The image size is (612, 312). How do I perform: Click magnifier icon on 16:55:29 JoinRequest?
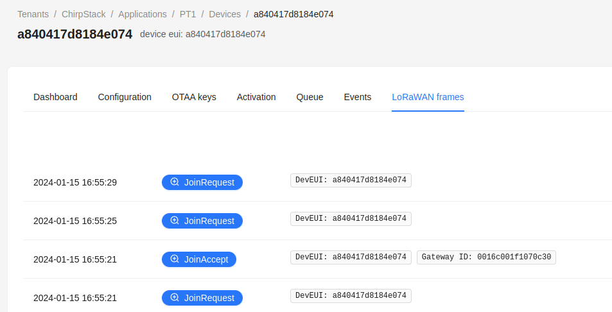(174, 182)
